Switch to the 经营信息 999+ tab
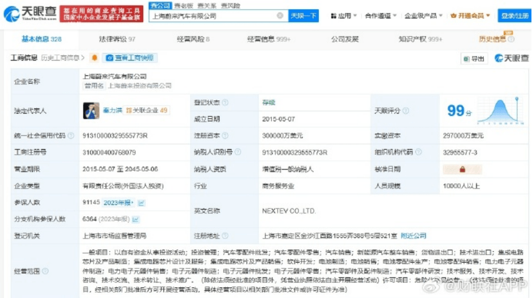The width and height of the screenshot is (532, 298). [x=269, y=39]
